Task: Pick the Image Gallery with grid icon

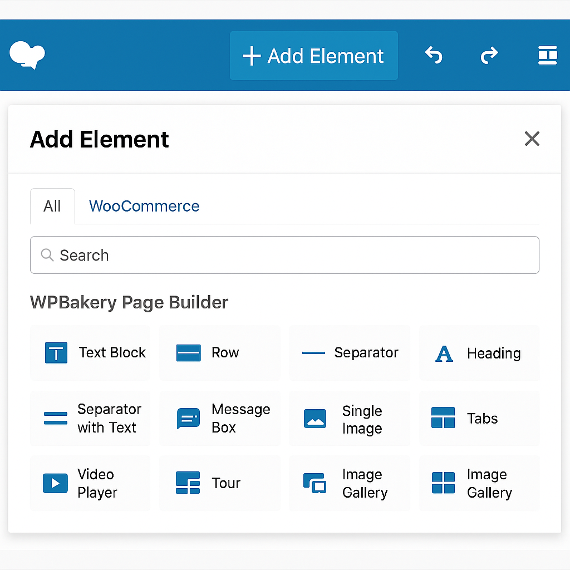Action: point(479,483)
